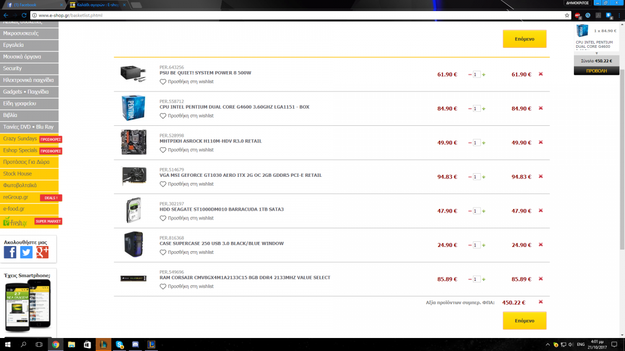
Task: Remove RAM Corsair 8GB DDR4 item
Action: (x=541, y=279)
